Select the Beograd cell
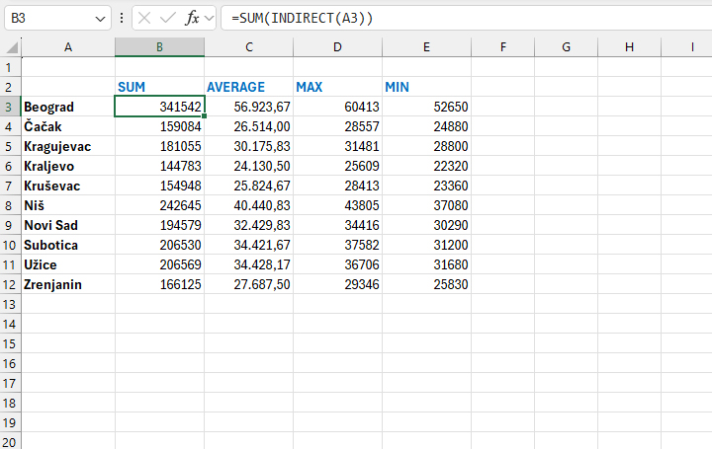The width and height of the screenshot is (712, 449). [68, 107]
